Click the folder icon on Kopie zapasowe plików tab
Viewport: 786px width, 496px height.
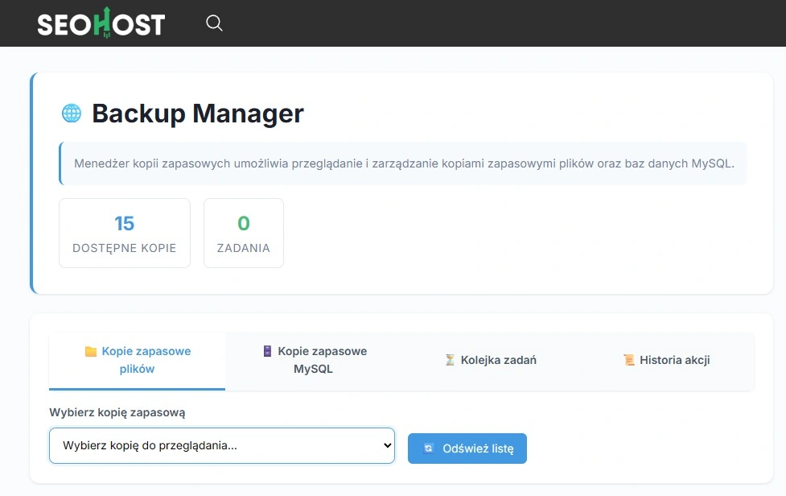click(x=91, y=351)
